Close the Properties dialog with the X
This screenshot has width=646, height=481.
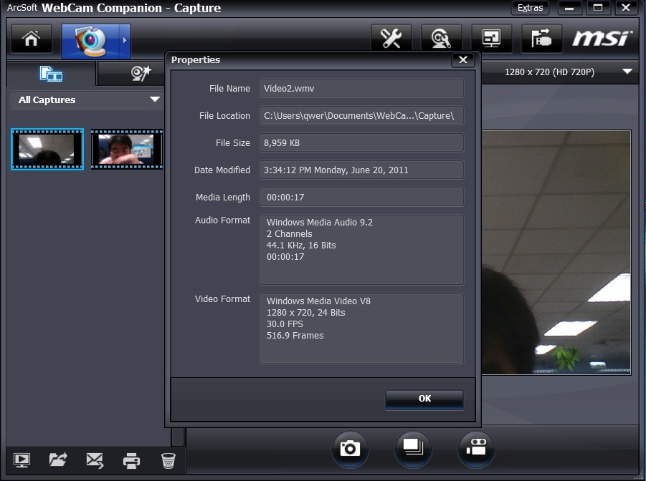(x=463, y=60)
